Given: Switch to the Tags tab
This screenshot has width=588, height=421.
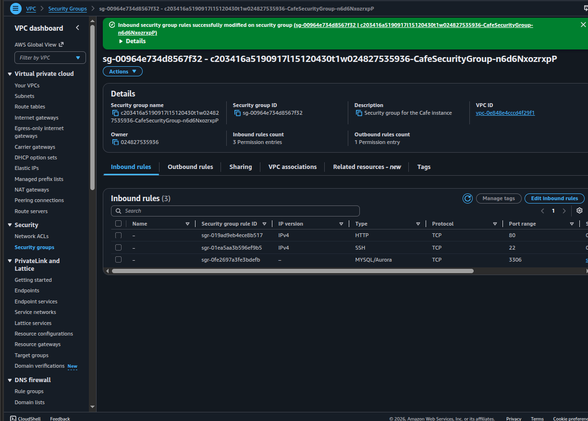Looking at the screenshot, I should 424,167.
